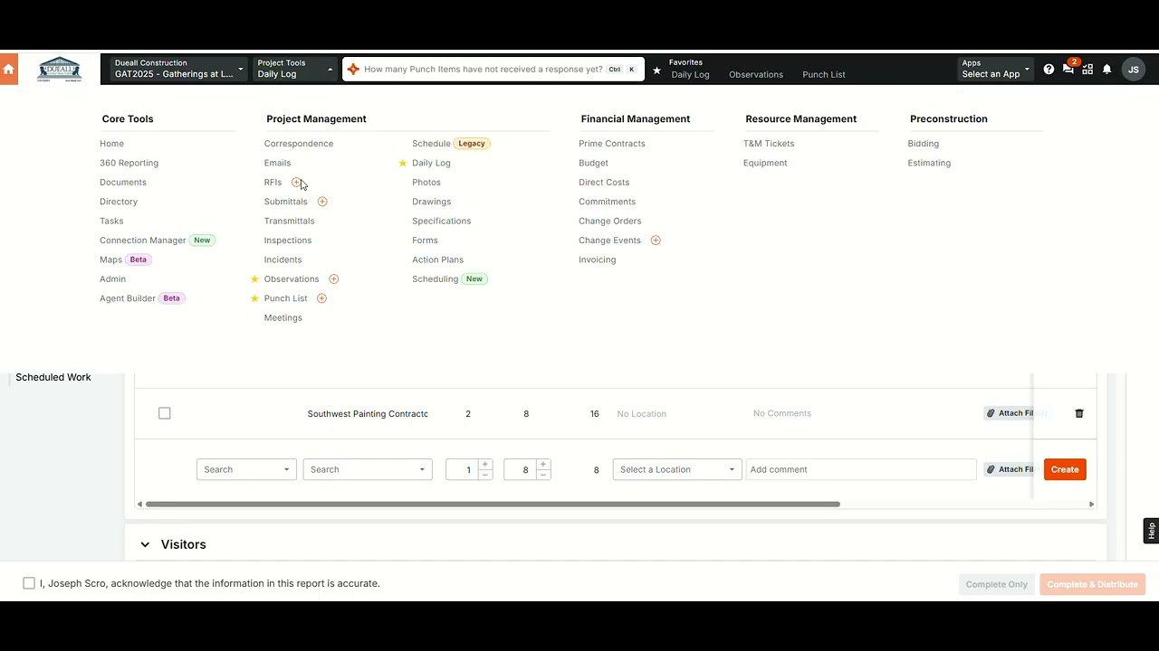Click the plus icon next to RFIs
The width and height of the screenshot is (1159, 651).
click(296, 183)
